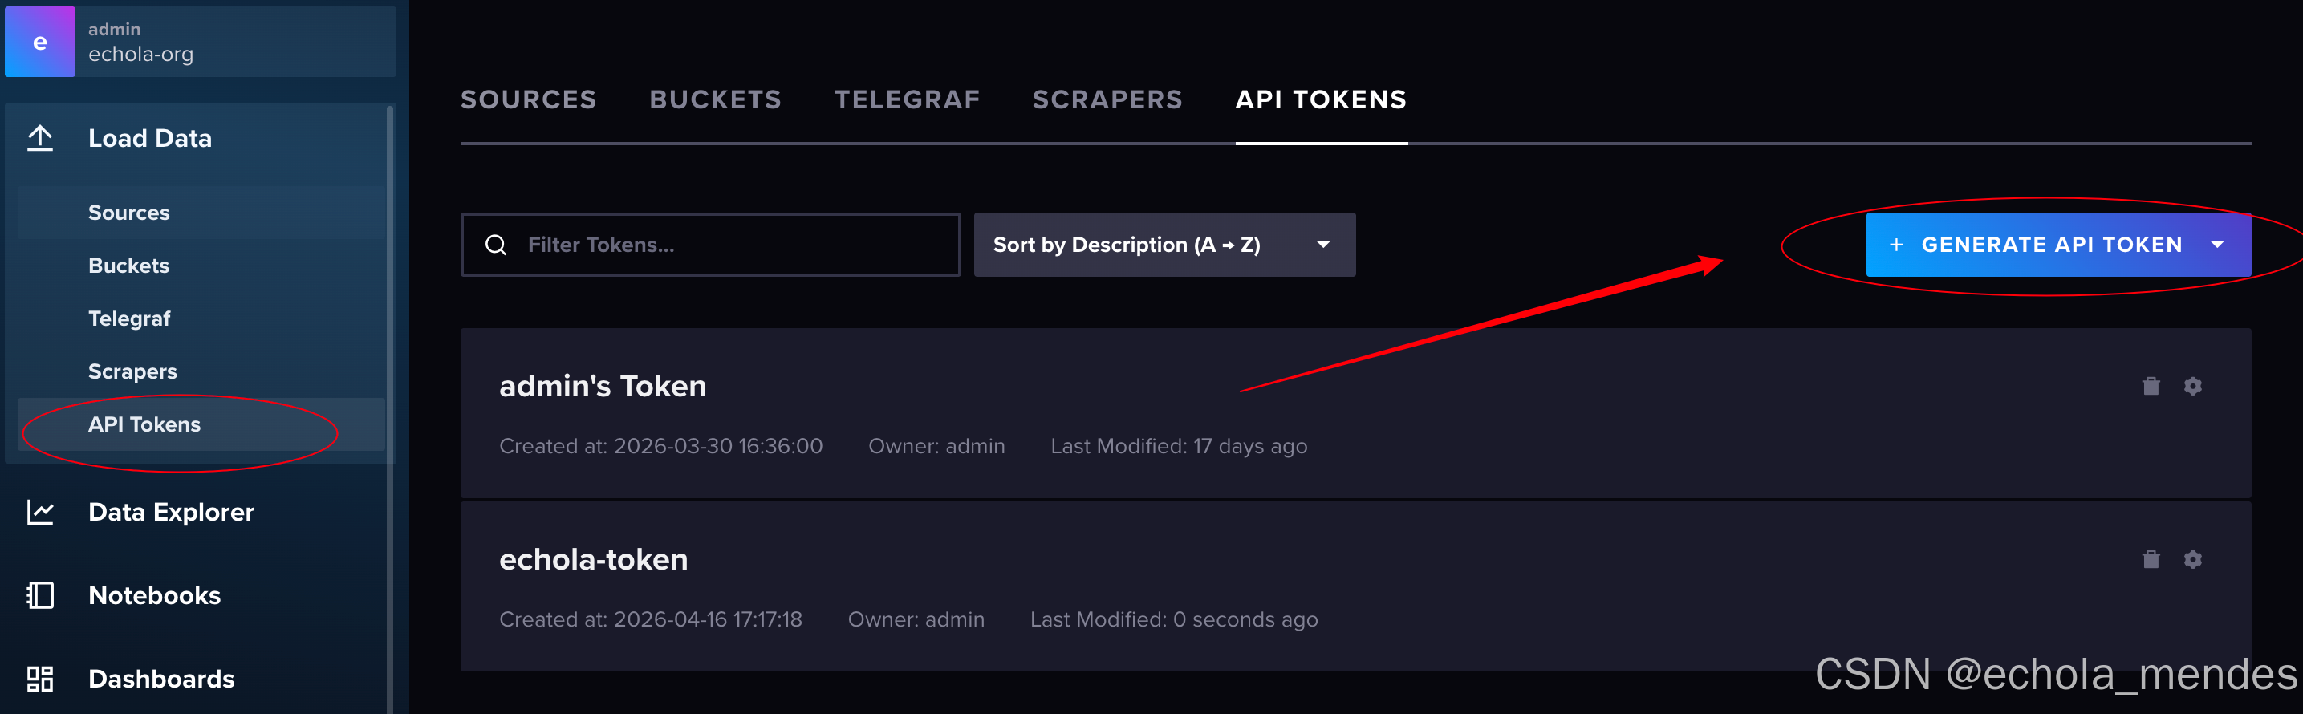The height and width of the screenshot is (714, 2303).
Task: Open the Scrapers tab
Action: coord(1107,99)
